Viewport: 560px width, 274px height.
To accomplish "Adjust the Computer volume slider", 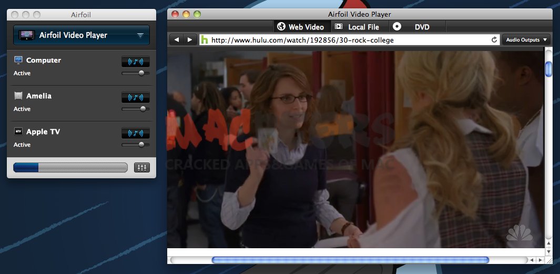I will click(x=135, y=73).
